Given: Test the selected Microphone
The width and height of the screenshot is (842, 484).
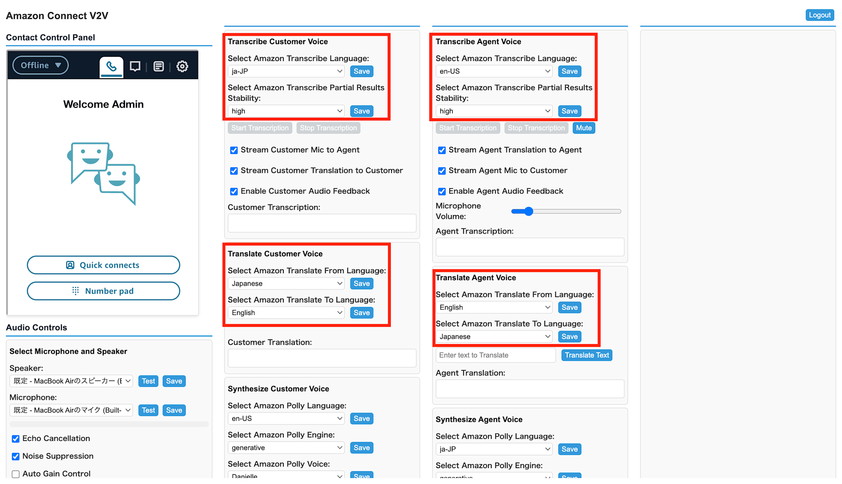Looking at the screenshot, I should point(148,410).
